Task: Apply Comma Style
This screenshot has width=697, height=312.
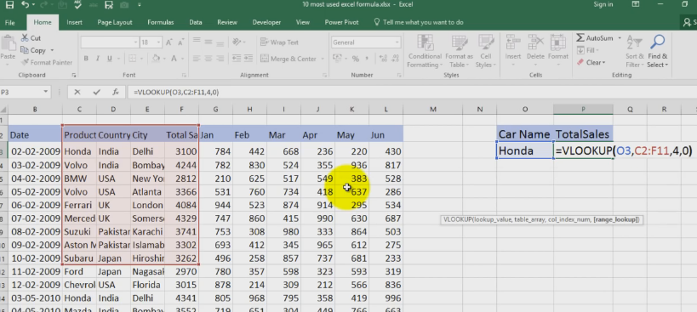Action: (x=367, y=59)
